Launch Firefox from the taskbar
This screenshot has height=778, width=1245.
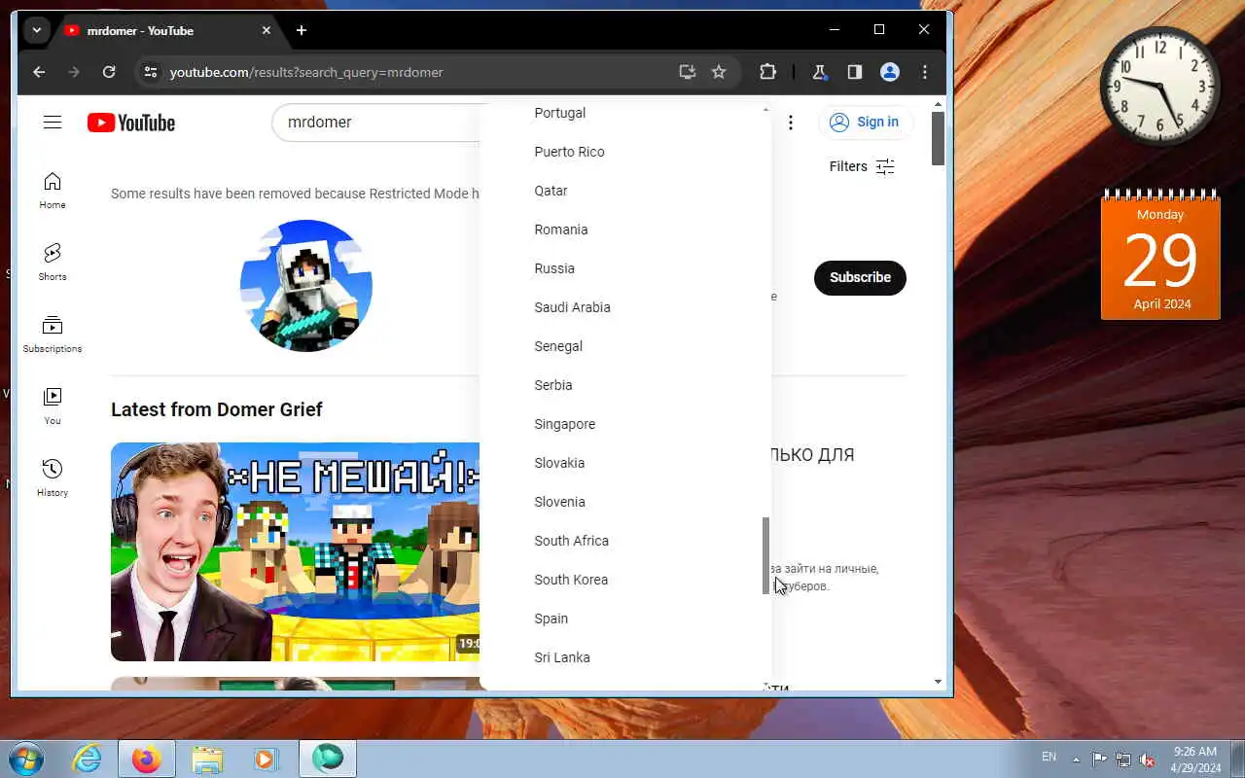(x=147, y=759)
